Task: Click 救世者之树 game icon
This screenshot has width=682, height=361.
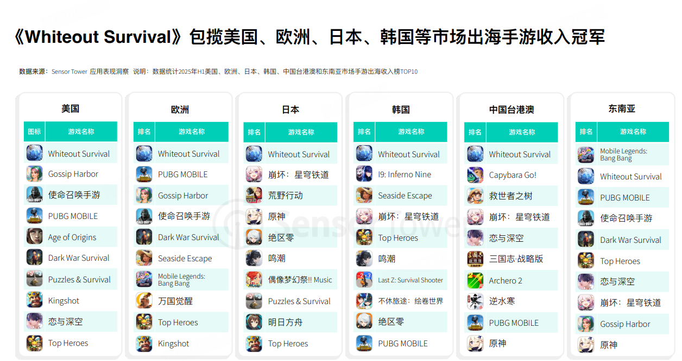Action: tap(475, 196)
